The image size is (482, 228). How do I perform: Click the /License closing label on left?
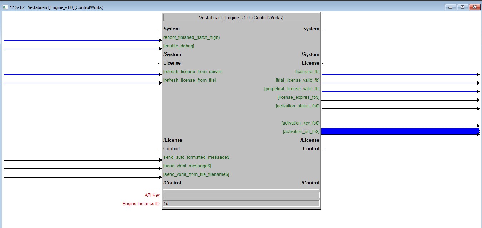(173, 140)
